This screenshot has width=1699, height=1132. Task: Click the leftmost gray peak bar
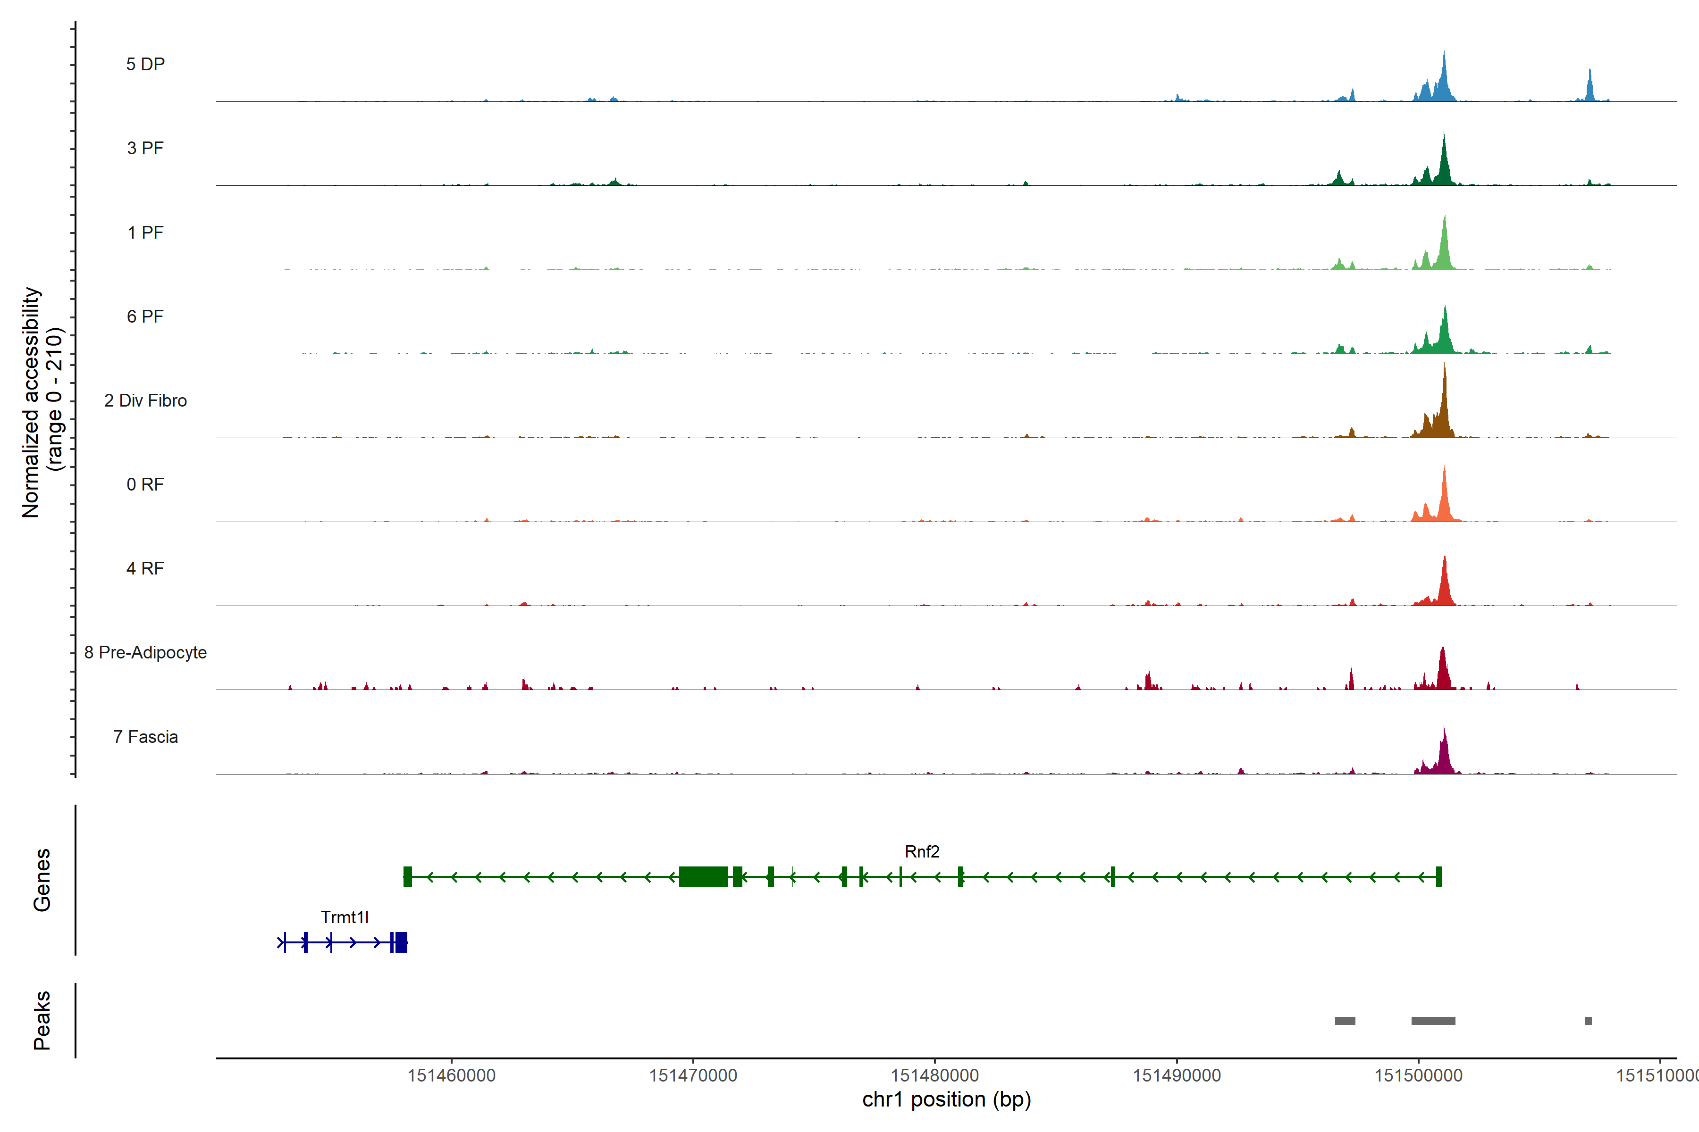(x=1345, y=1021)
